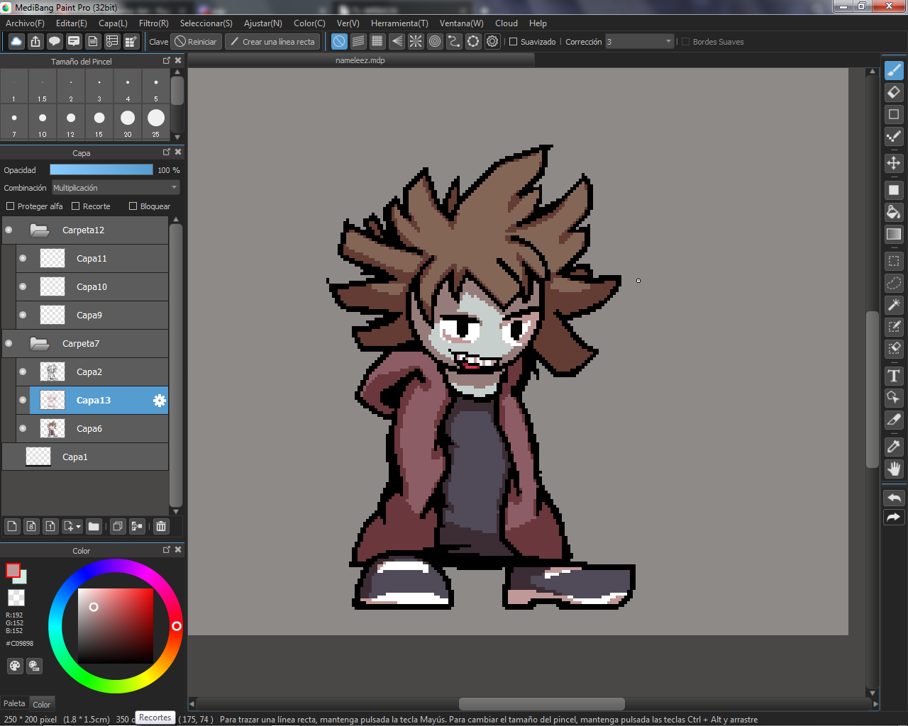Toggle Bloquear checkbox
Image resolution: width=908 pixels, height=726 pixels.
(x=133, y=206)
